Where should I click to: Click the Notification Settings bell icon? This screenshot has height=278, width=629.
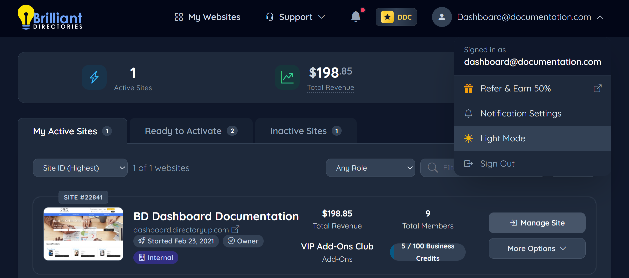click(x=468, y=113)
